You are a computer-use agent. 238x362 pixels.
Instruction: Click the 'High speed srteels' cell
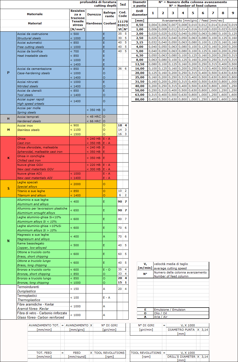point(43,104)
